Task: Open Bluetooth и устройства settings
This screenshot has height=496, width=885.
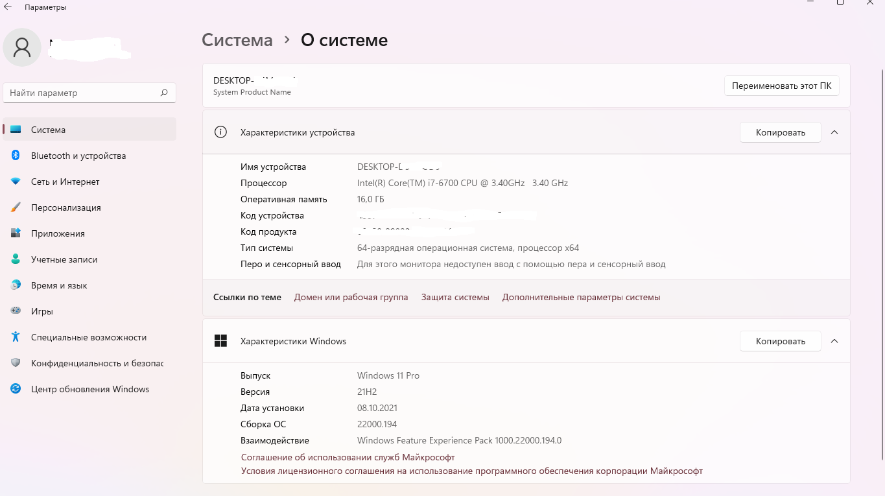Action: (89, 156)
